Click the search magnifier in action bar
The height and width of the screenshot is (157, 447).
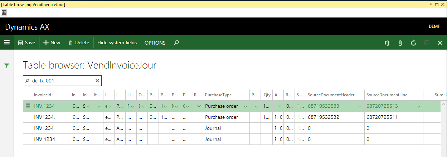(x=176, y=42)
